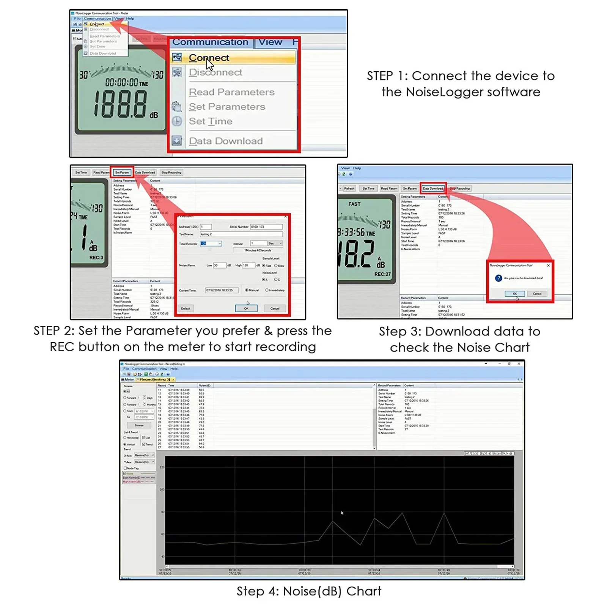This screenshot has width=607, height=607.
Task: Click the Data Download icon in the magnified menu
Action: 177,141
